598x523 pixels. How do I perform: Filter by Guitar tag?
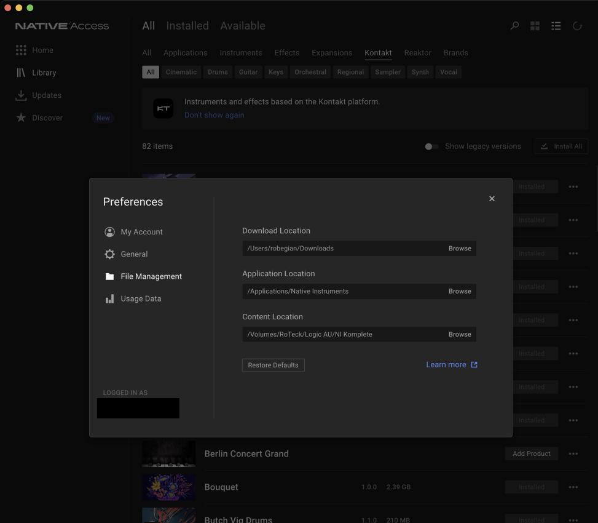pos(248,72)
